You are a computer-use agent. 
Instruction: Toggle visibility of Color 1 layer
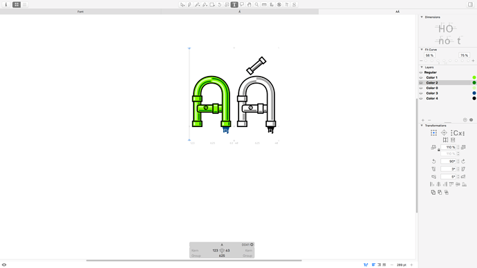click(421, 77)
